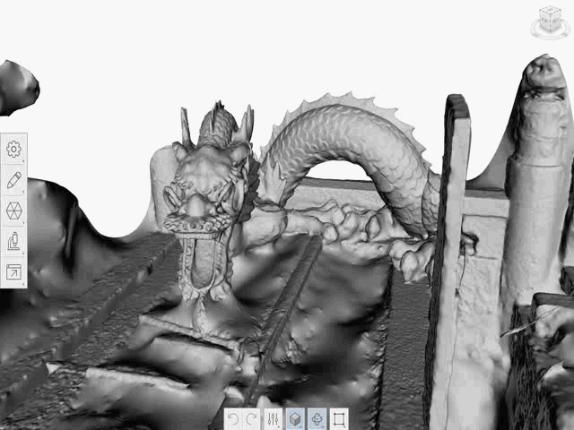The image size is (574, 430).
Task: Undo the last action
Action: (233, 419)
